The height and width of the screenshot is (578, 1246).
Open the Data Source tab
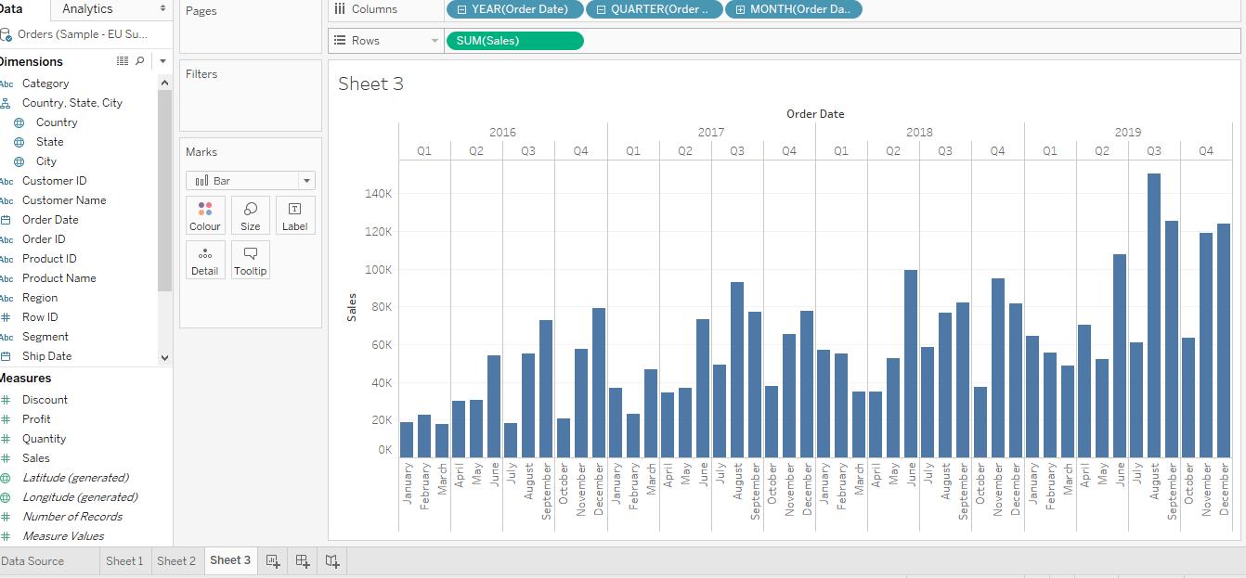pos(33,560)
